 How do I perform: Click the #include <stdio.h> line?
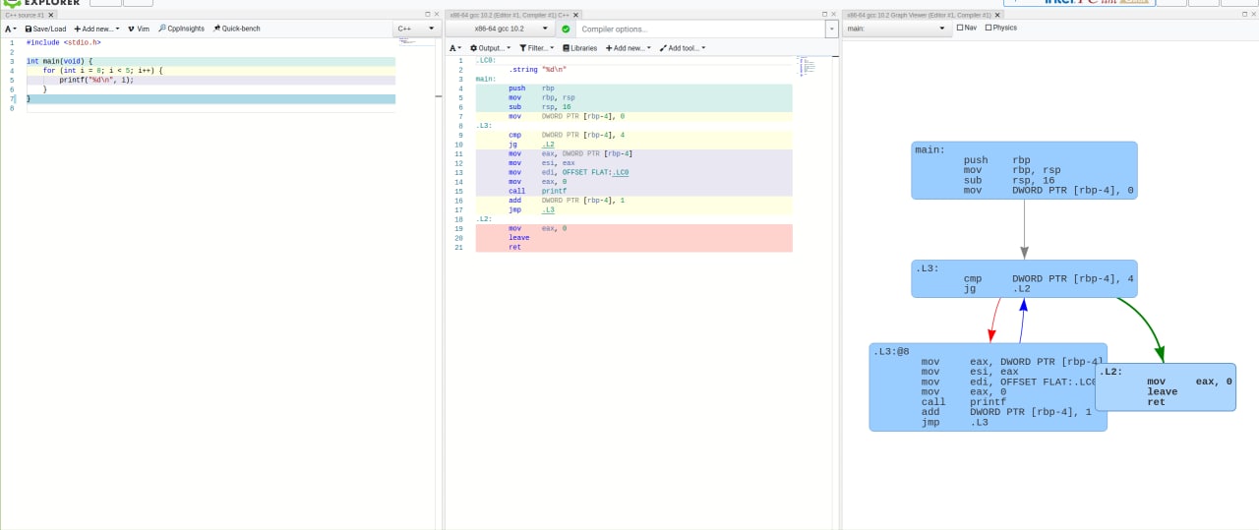pyautogui.click(x=210, y=42)
